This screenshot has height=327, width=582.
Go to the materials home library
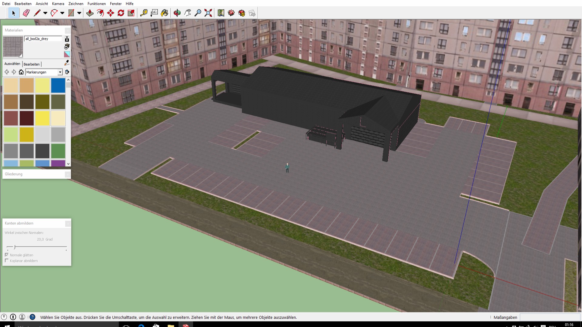[21, 72]
